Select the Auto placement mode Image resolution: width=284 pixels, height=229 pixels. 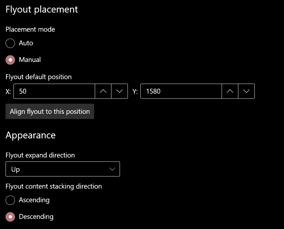click(x=10, y=43)
